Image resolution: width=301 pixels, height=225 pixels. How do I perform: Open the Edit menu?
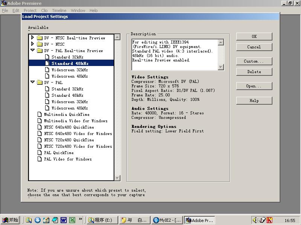pos(16,10)
